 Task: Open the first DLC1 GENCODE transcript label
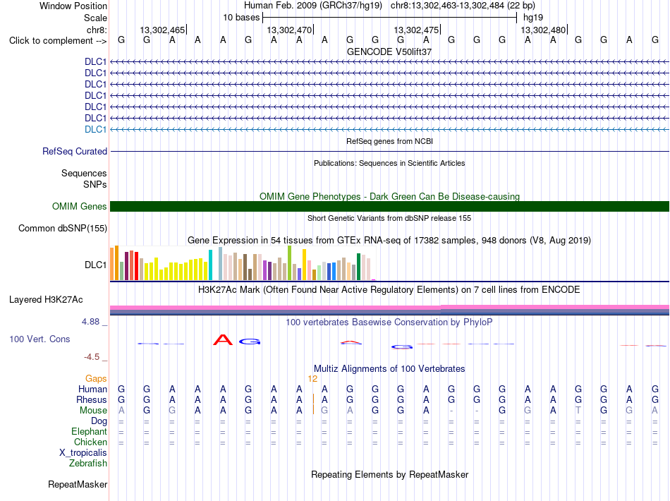(x=95, y=62)
